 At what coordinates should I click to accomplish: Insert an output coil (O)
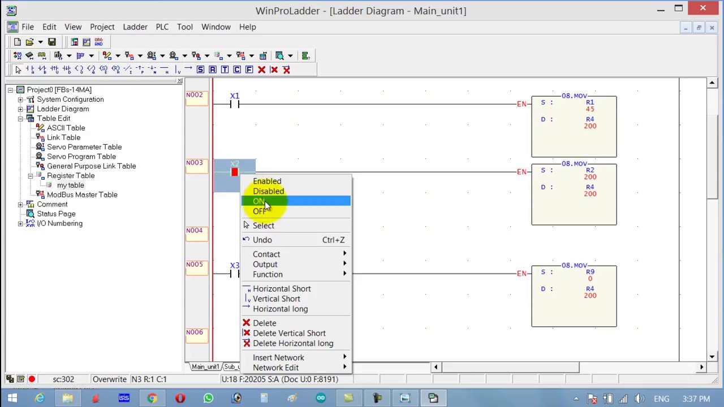pos(79,70)
